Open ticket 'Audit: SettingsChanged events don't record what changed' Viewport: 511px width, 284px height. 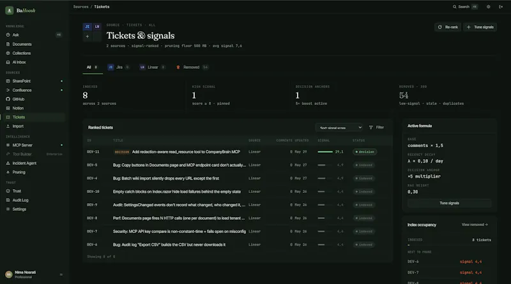pos(179,205)
